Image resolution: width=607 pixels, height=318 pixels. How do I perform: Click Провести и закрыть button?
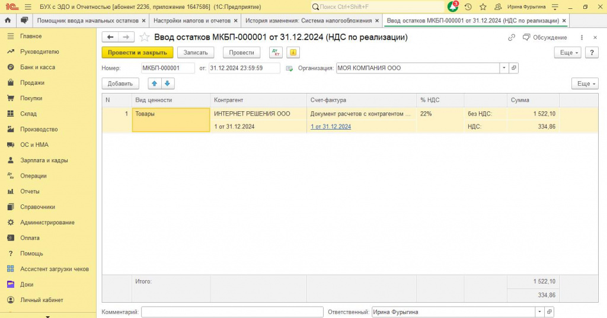tap(138, 53)
